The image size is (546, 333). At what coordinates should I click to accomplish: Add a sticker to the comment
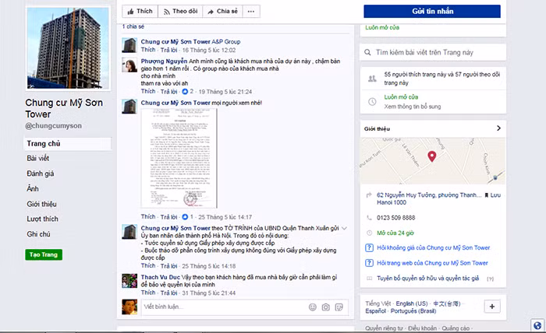click(339, 307)
